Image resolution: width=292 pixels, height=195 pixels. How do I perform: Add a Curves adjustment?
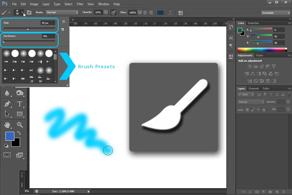click(x=262, y=66)
